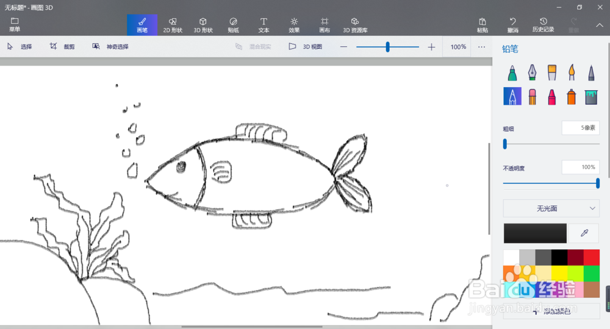Select the pencil tool
The image size is (610, 329).
512,96
